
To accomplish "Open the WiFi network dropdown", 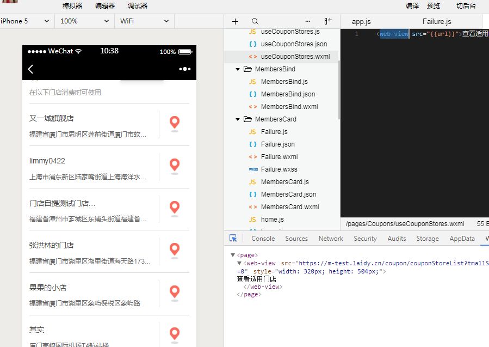I will (144, 21).
